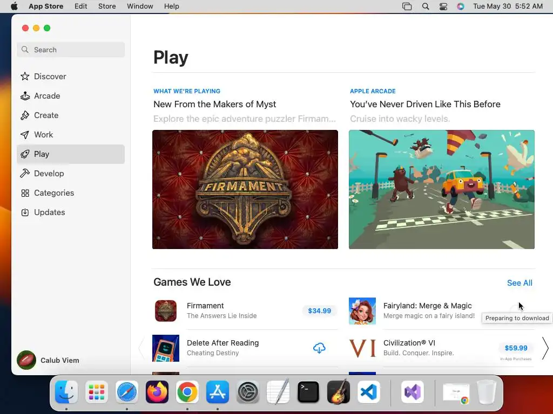Focus the sidebar Search field

pyautogui.click(x=71, y=50)
